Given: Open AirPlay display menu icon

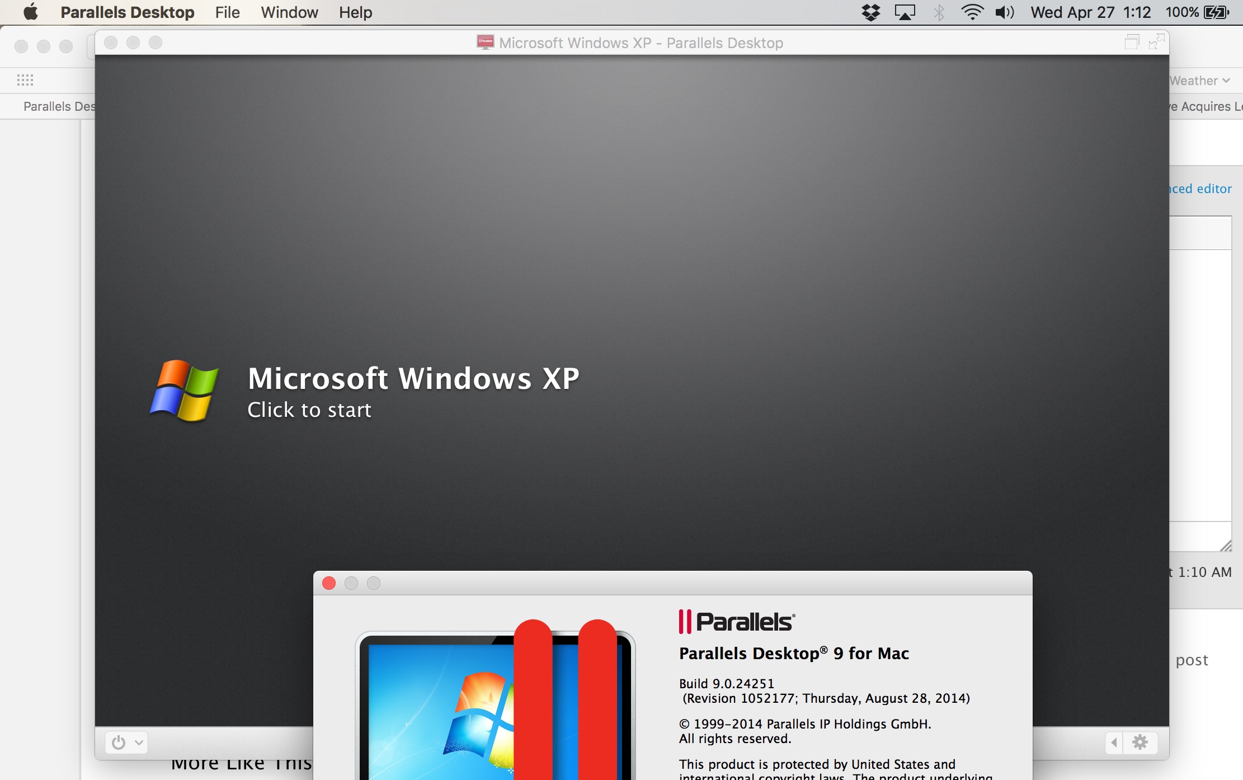Looking at the screenshot, I should click(x=905, y=12).
